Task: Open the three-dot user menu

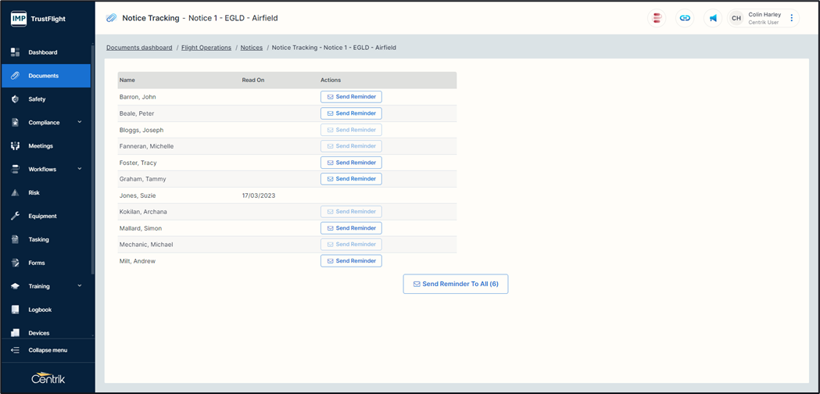Action: click(792, 18)
